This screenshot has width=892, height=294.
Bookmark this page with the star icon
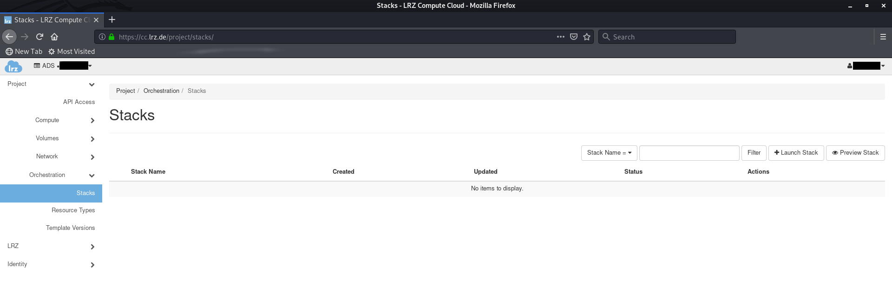pos(587,37)
